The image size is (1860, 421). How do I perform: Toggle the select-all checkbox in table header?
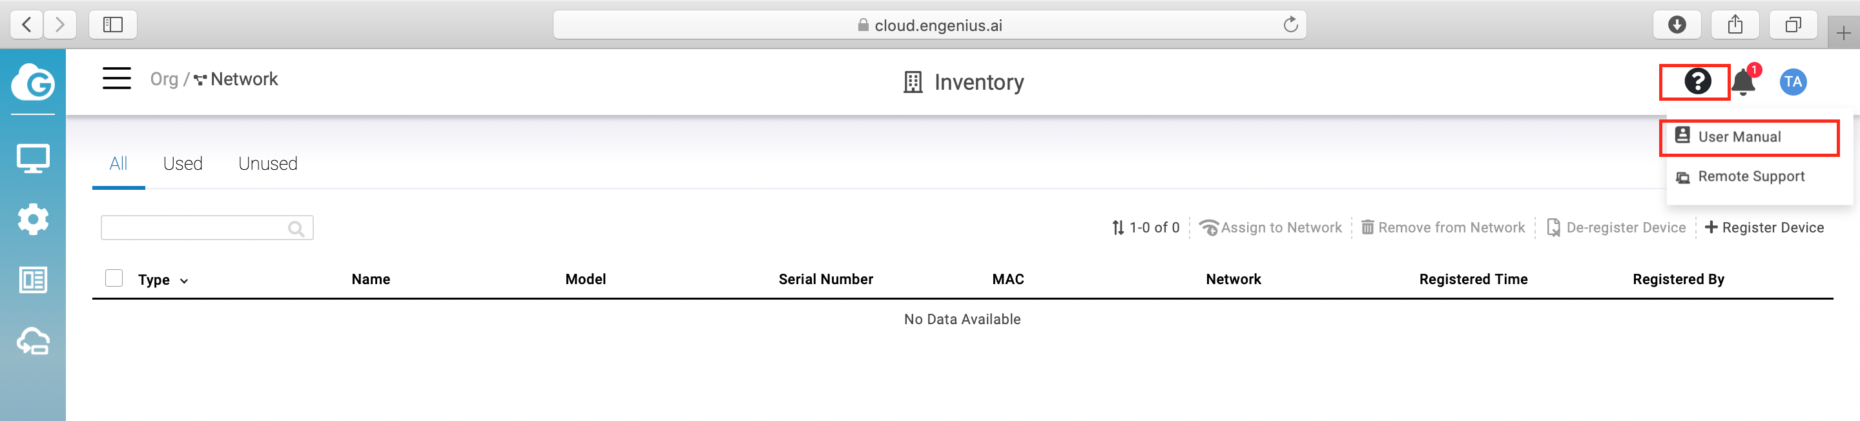114,278
